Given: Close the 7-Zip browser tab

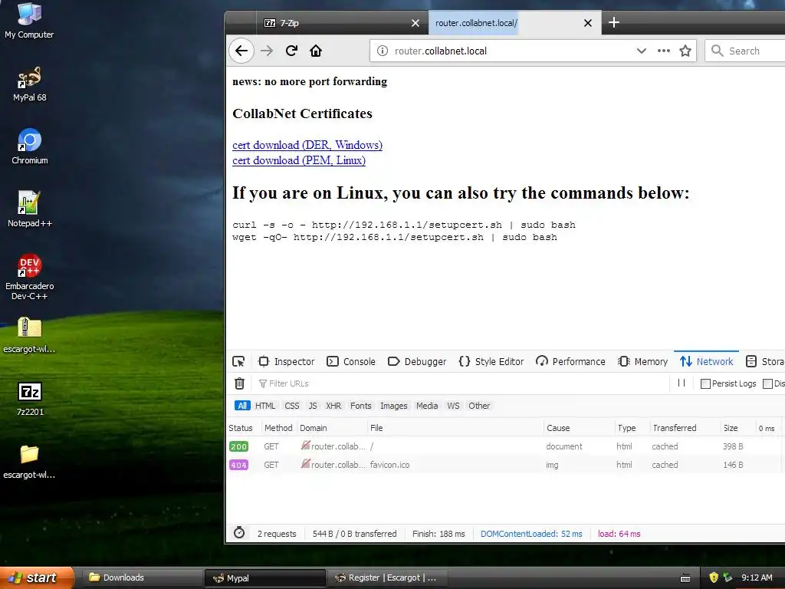Looking at the screenshot, I should click(415, 23).
